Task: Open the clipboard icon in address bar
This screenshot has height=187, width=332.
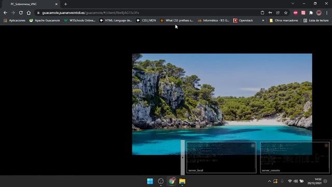Action: pos(262,12)
